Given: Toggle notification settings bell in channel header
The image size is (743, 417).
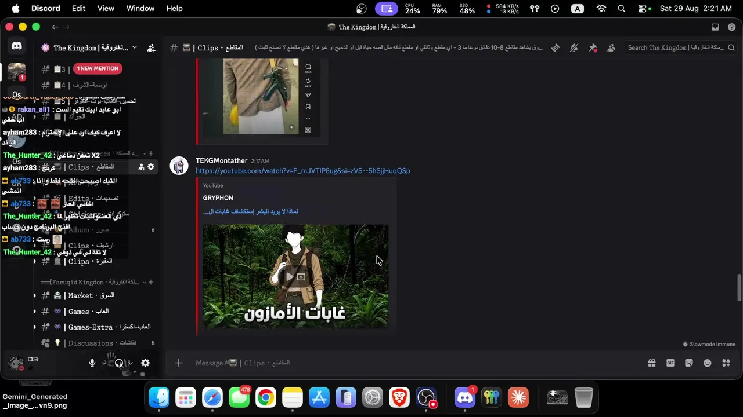Looking at the screenshot, I should [574, 48].
